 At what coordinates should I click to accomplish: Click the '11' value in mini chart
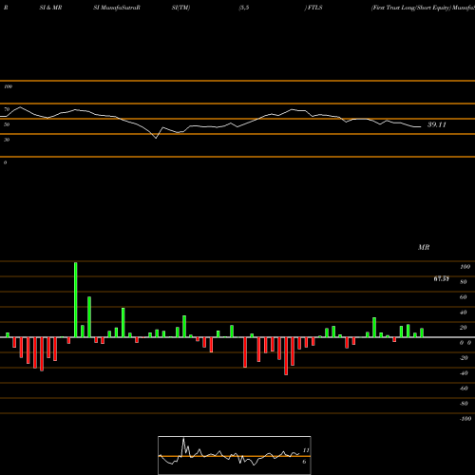coord(306,450)
